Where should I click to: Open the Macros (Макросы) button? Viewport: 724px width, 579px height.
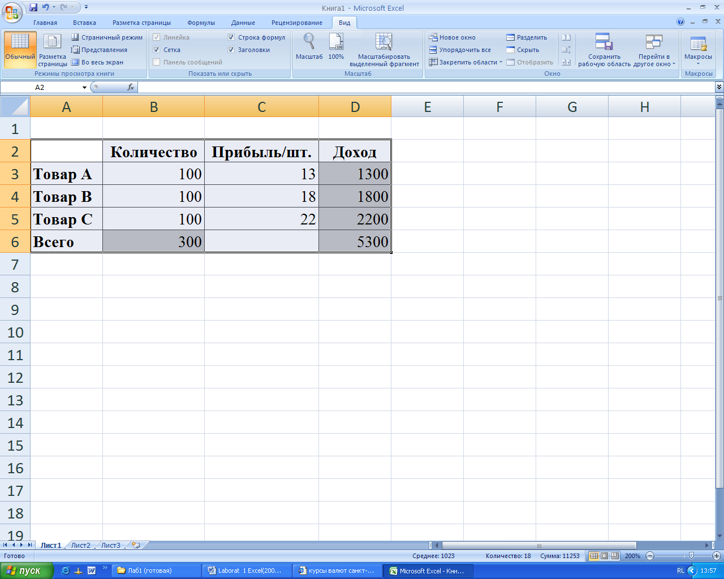pos(698,50)
